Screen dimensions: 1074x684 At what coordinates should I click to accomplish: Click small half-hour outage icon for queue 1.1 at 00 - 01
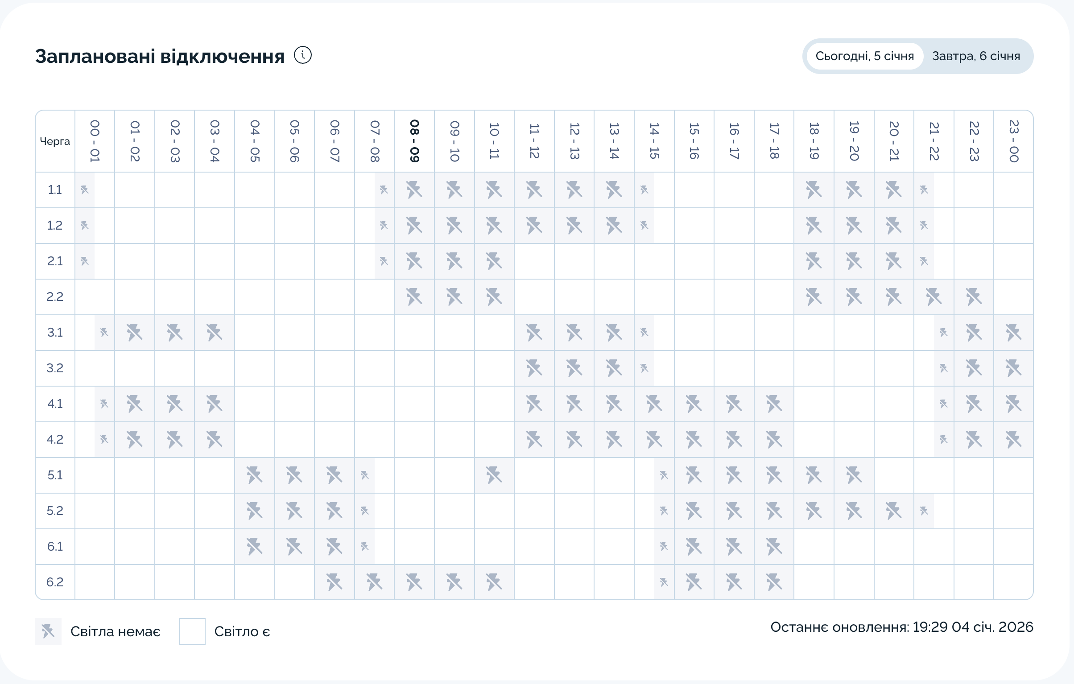tap(85, 190)
